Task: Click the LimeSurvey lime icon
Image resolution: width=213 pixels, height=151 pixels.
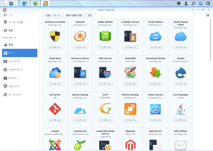Action: (80, 145)
